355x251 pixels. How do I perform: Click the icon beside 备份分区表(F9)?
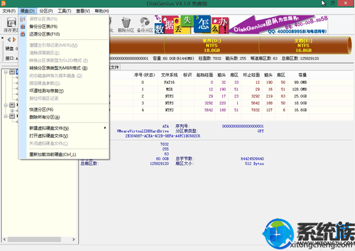22,27
